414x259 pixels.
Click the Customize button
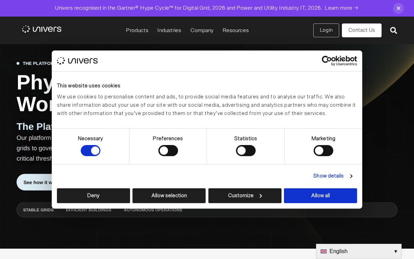coord(245,195)
